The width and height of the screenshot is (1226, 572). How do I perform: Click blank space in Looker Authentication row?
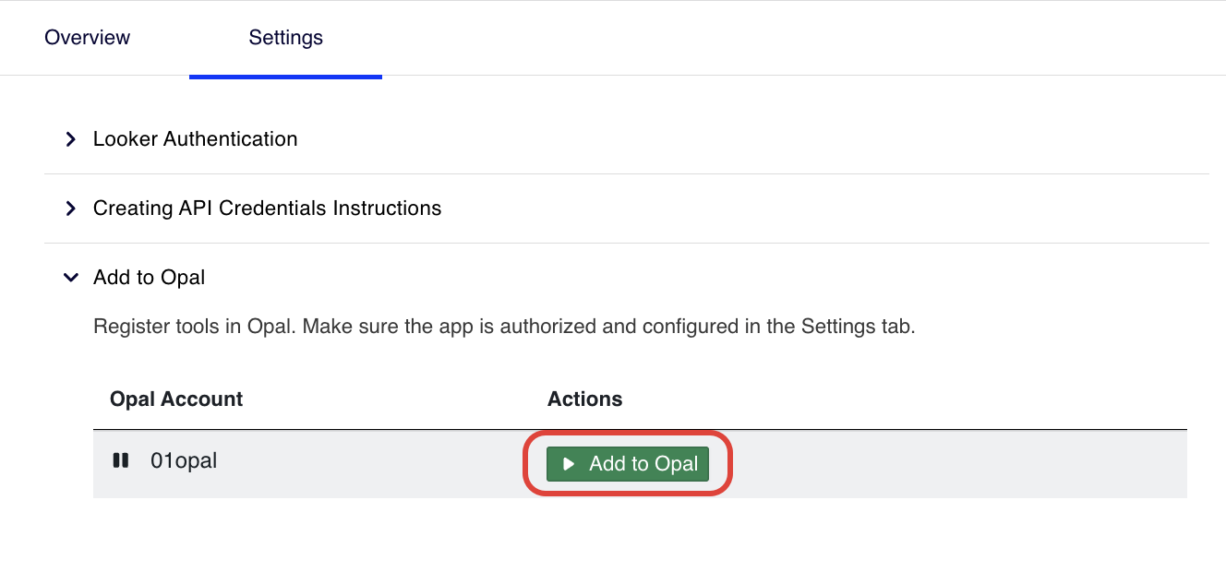click(739, 139)
